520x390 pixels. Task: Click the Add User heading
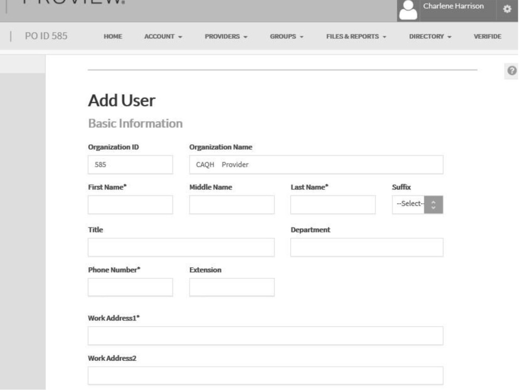(x=122, y=100)
